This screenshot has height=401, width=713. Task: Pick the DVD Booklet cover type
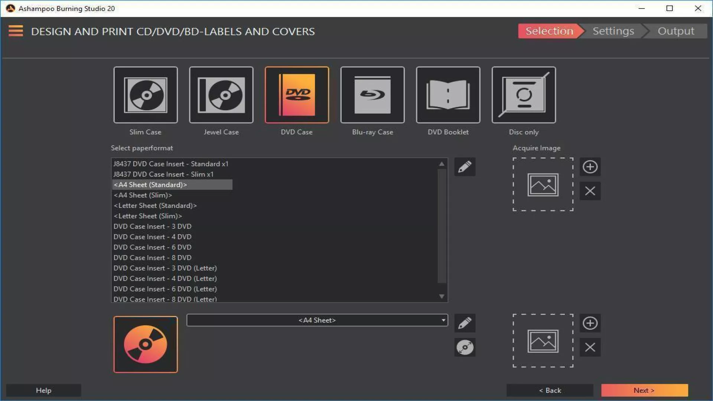(448, 95)
